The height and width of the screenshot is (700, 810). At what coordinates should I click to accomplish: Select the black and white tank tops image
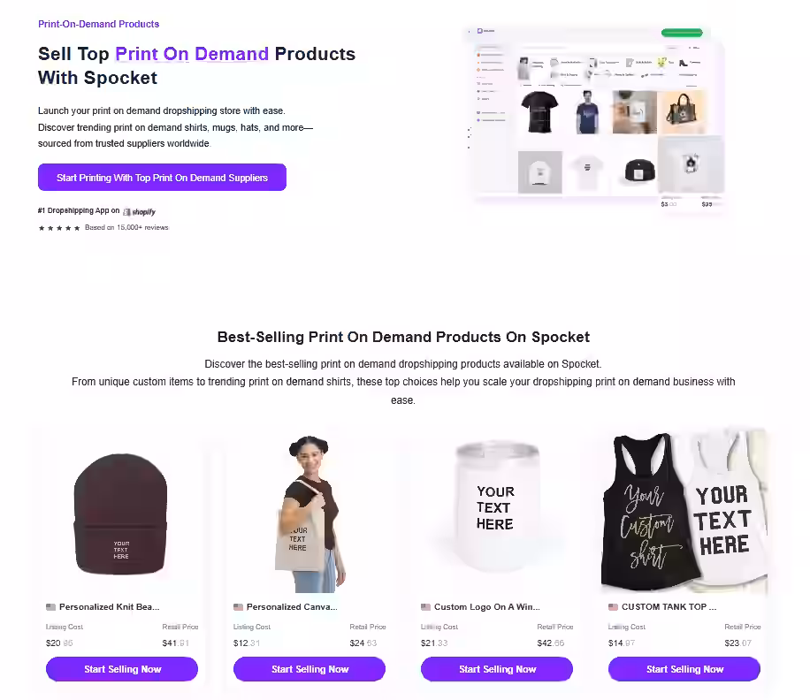pos(684,511)
